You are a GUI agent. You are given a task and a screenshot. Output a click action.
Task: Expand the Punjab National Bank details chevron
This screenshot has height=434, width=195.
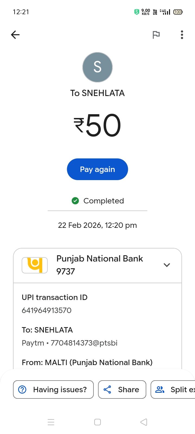coord(167,265)
